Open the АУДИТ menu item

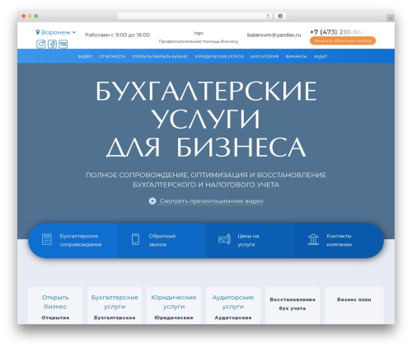321,56
